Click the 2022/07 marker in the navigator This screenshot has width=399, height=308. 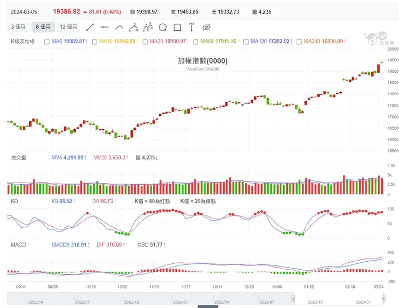[x=82, y=302]
